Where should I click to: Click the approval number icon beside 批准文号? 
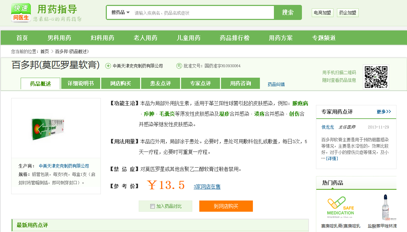coord(179,66)
